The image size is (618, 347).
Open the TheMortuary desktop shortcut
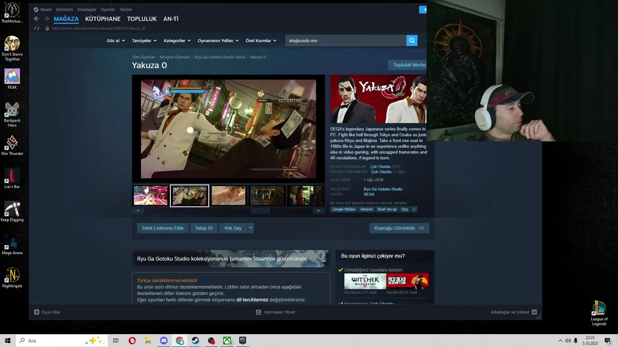[12, 13]
